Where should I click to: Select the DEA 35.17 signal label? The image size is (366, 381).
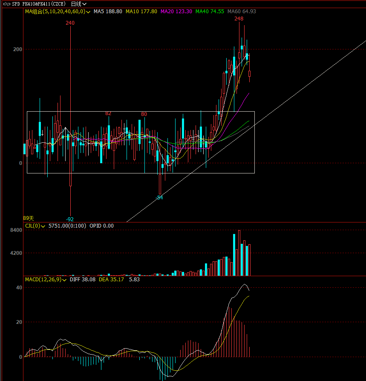coord(111,280)
